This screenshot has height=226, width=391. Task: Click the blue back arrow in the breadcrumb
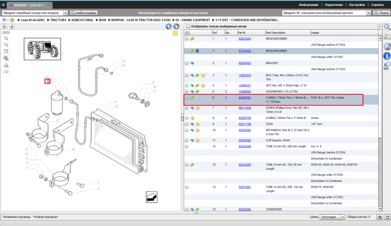[4, 20]
